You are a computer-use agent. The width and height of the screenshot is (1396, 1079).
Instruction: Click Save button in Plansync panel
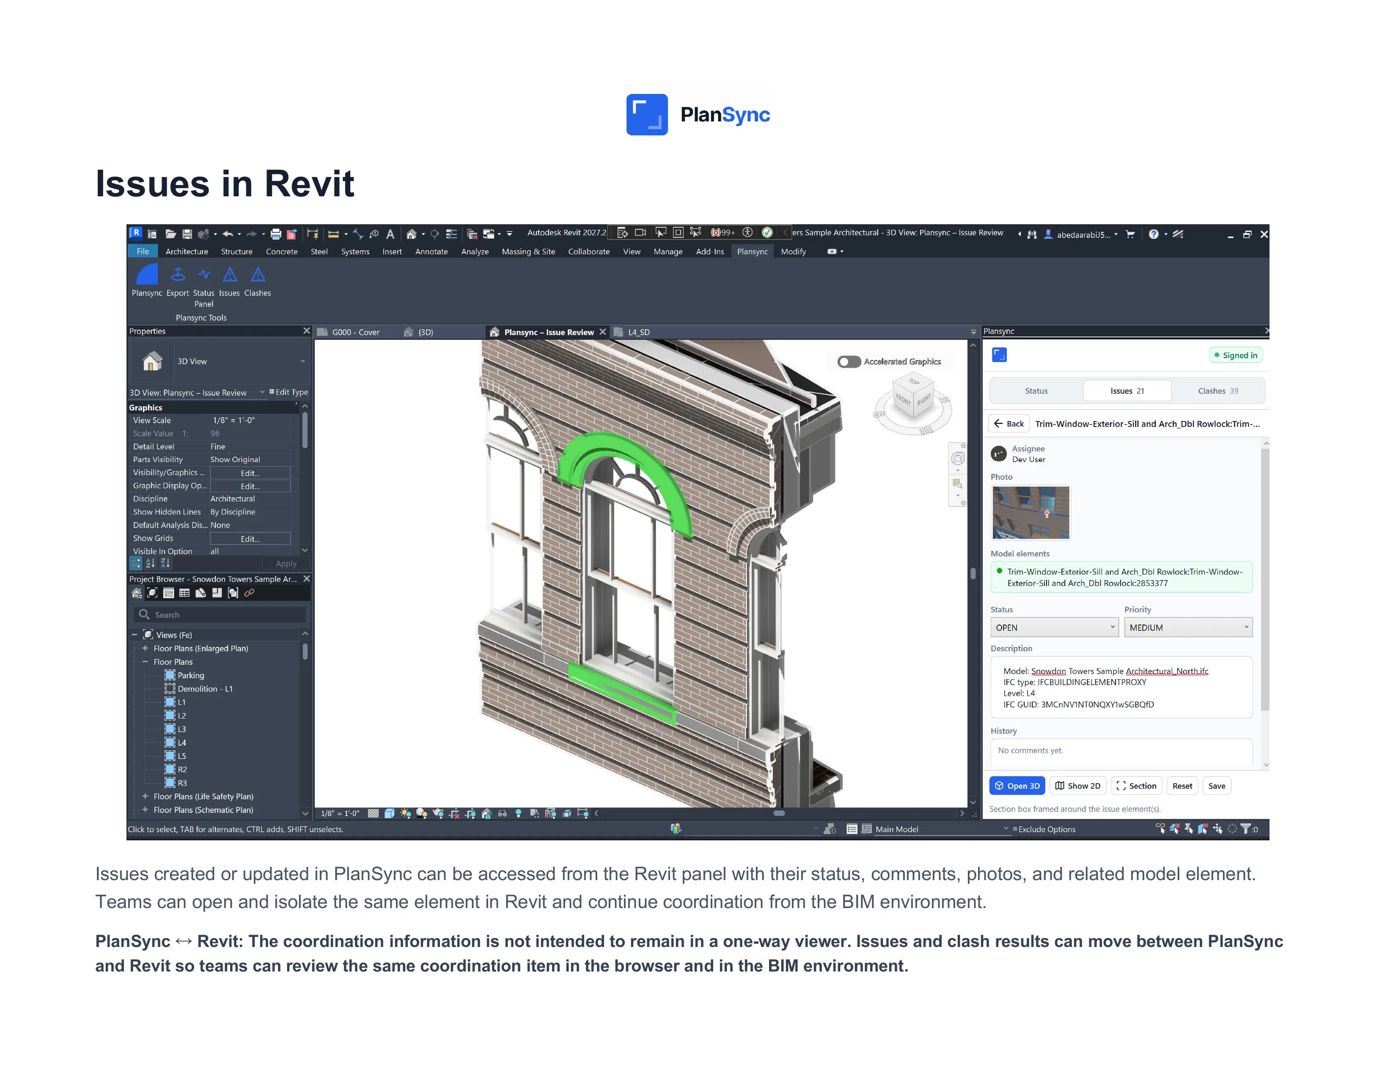[1216, 786]
